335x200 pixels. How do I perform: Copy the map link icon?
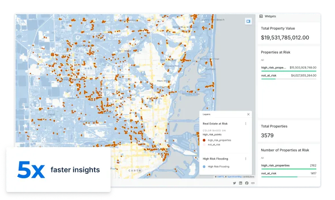pos(252,183)
